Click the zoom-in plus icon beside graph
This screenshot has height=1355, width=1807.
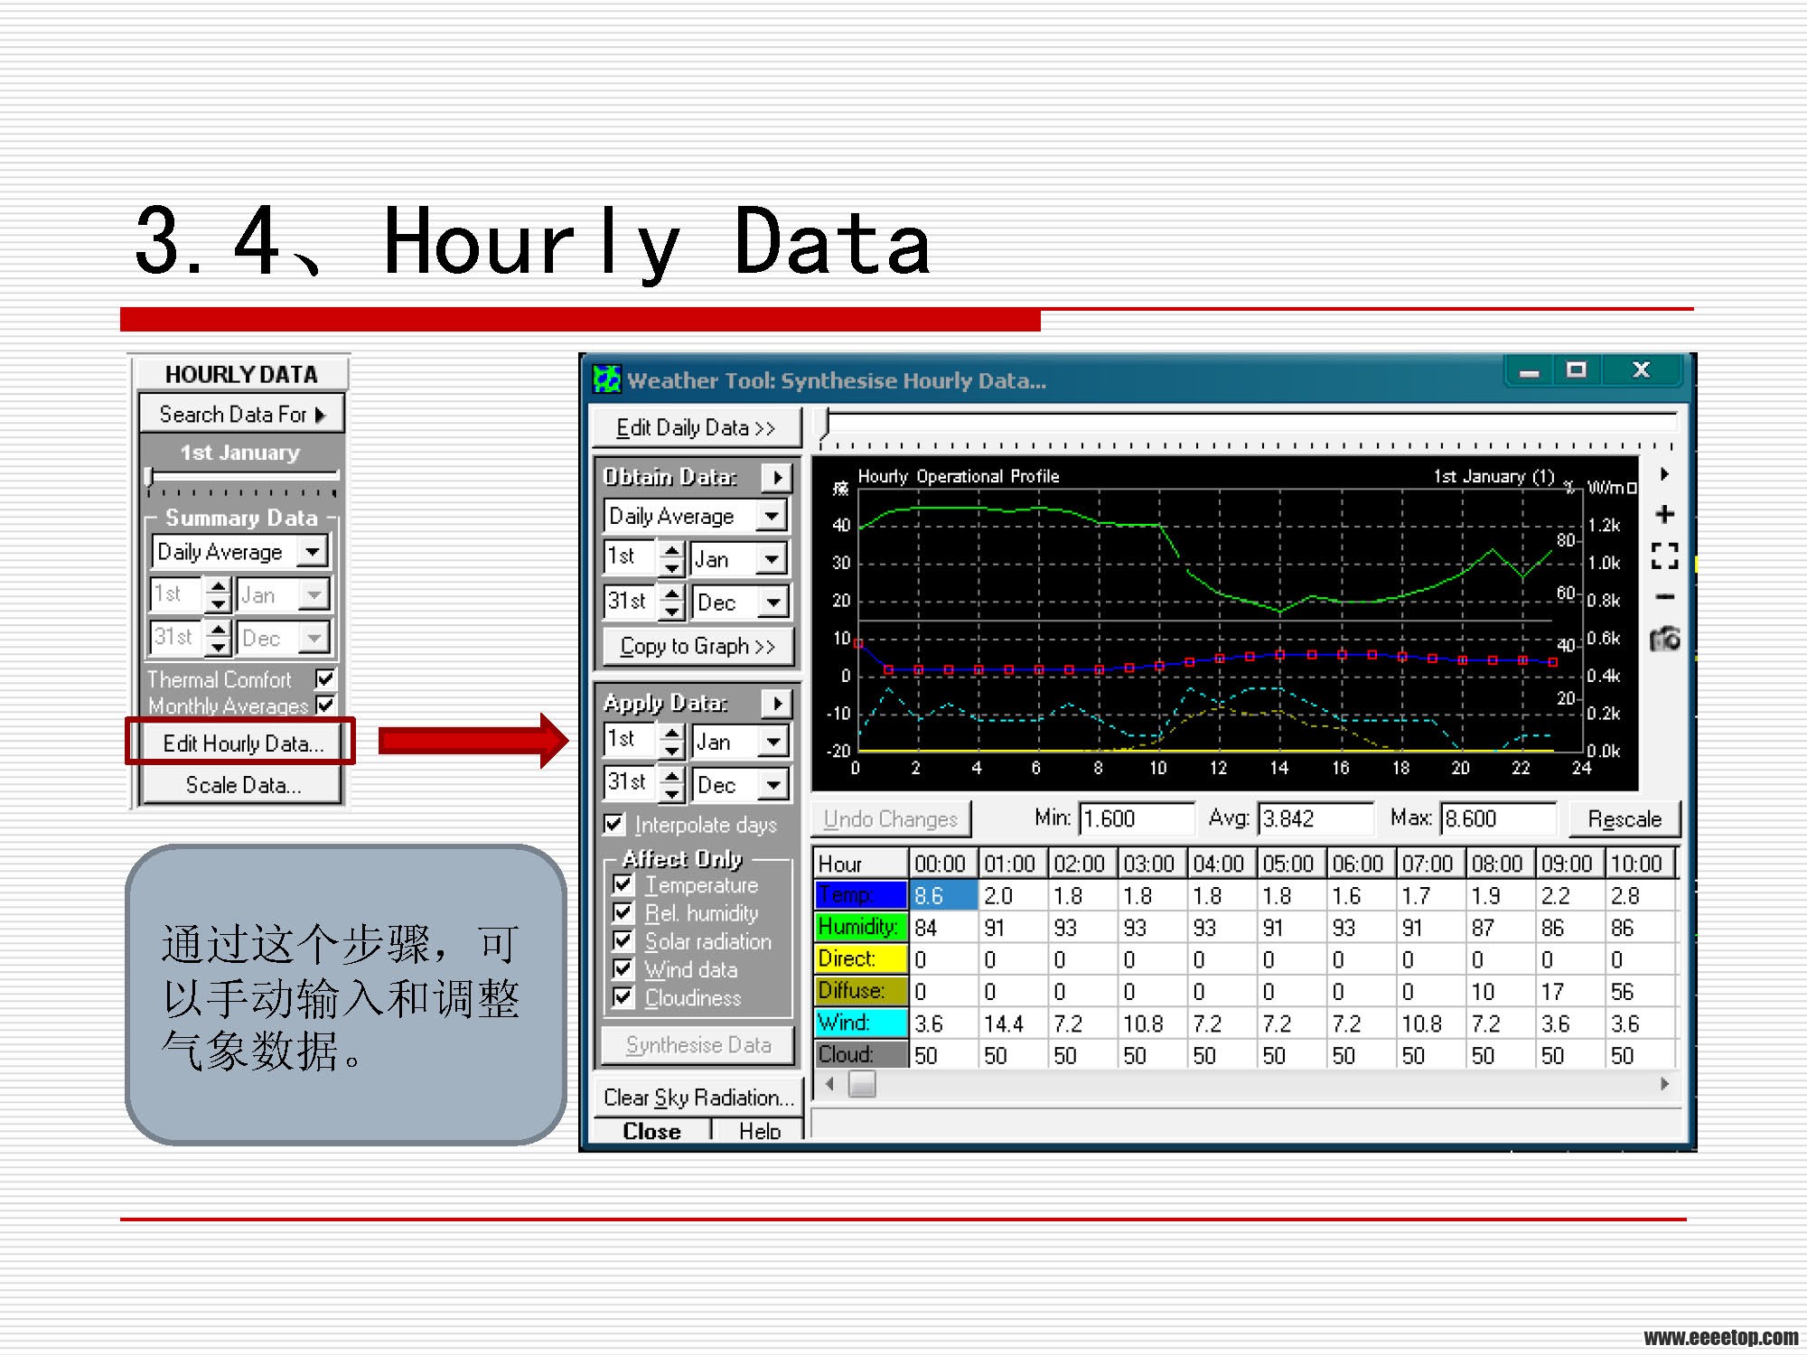pyautogui.click(x=1664, y=514)
